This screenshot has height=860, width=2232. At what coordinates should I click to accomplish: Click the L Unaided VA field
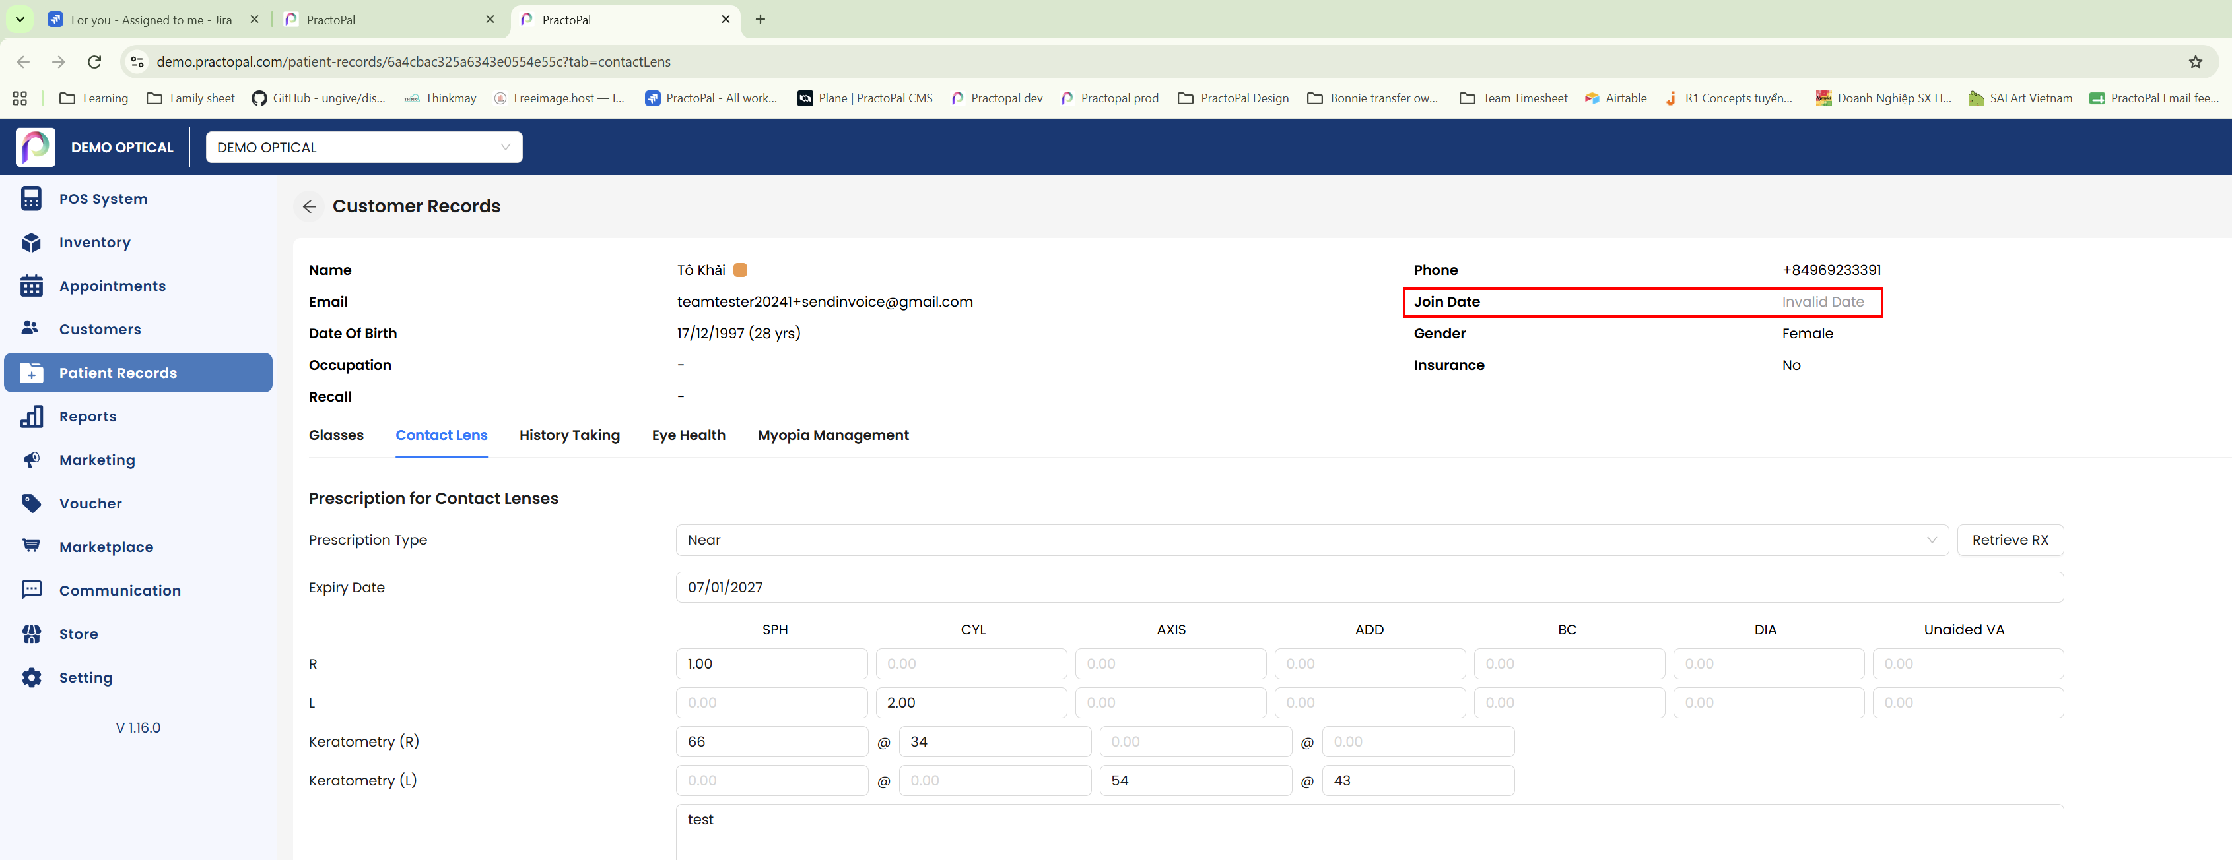pos(1968,702)
